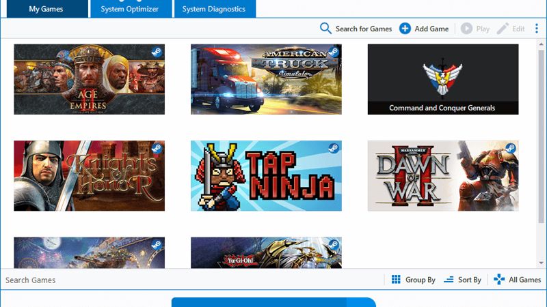Screen dimensions: 547x307
Task: Click Steam badge on Tap Ninja tile
Action: [334, 149]
